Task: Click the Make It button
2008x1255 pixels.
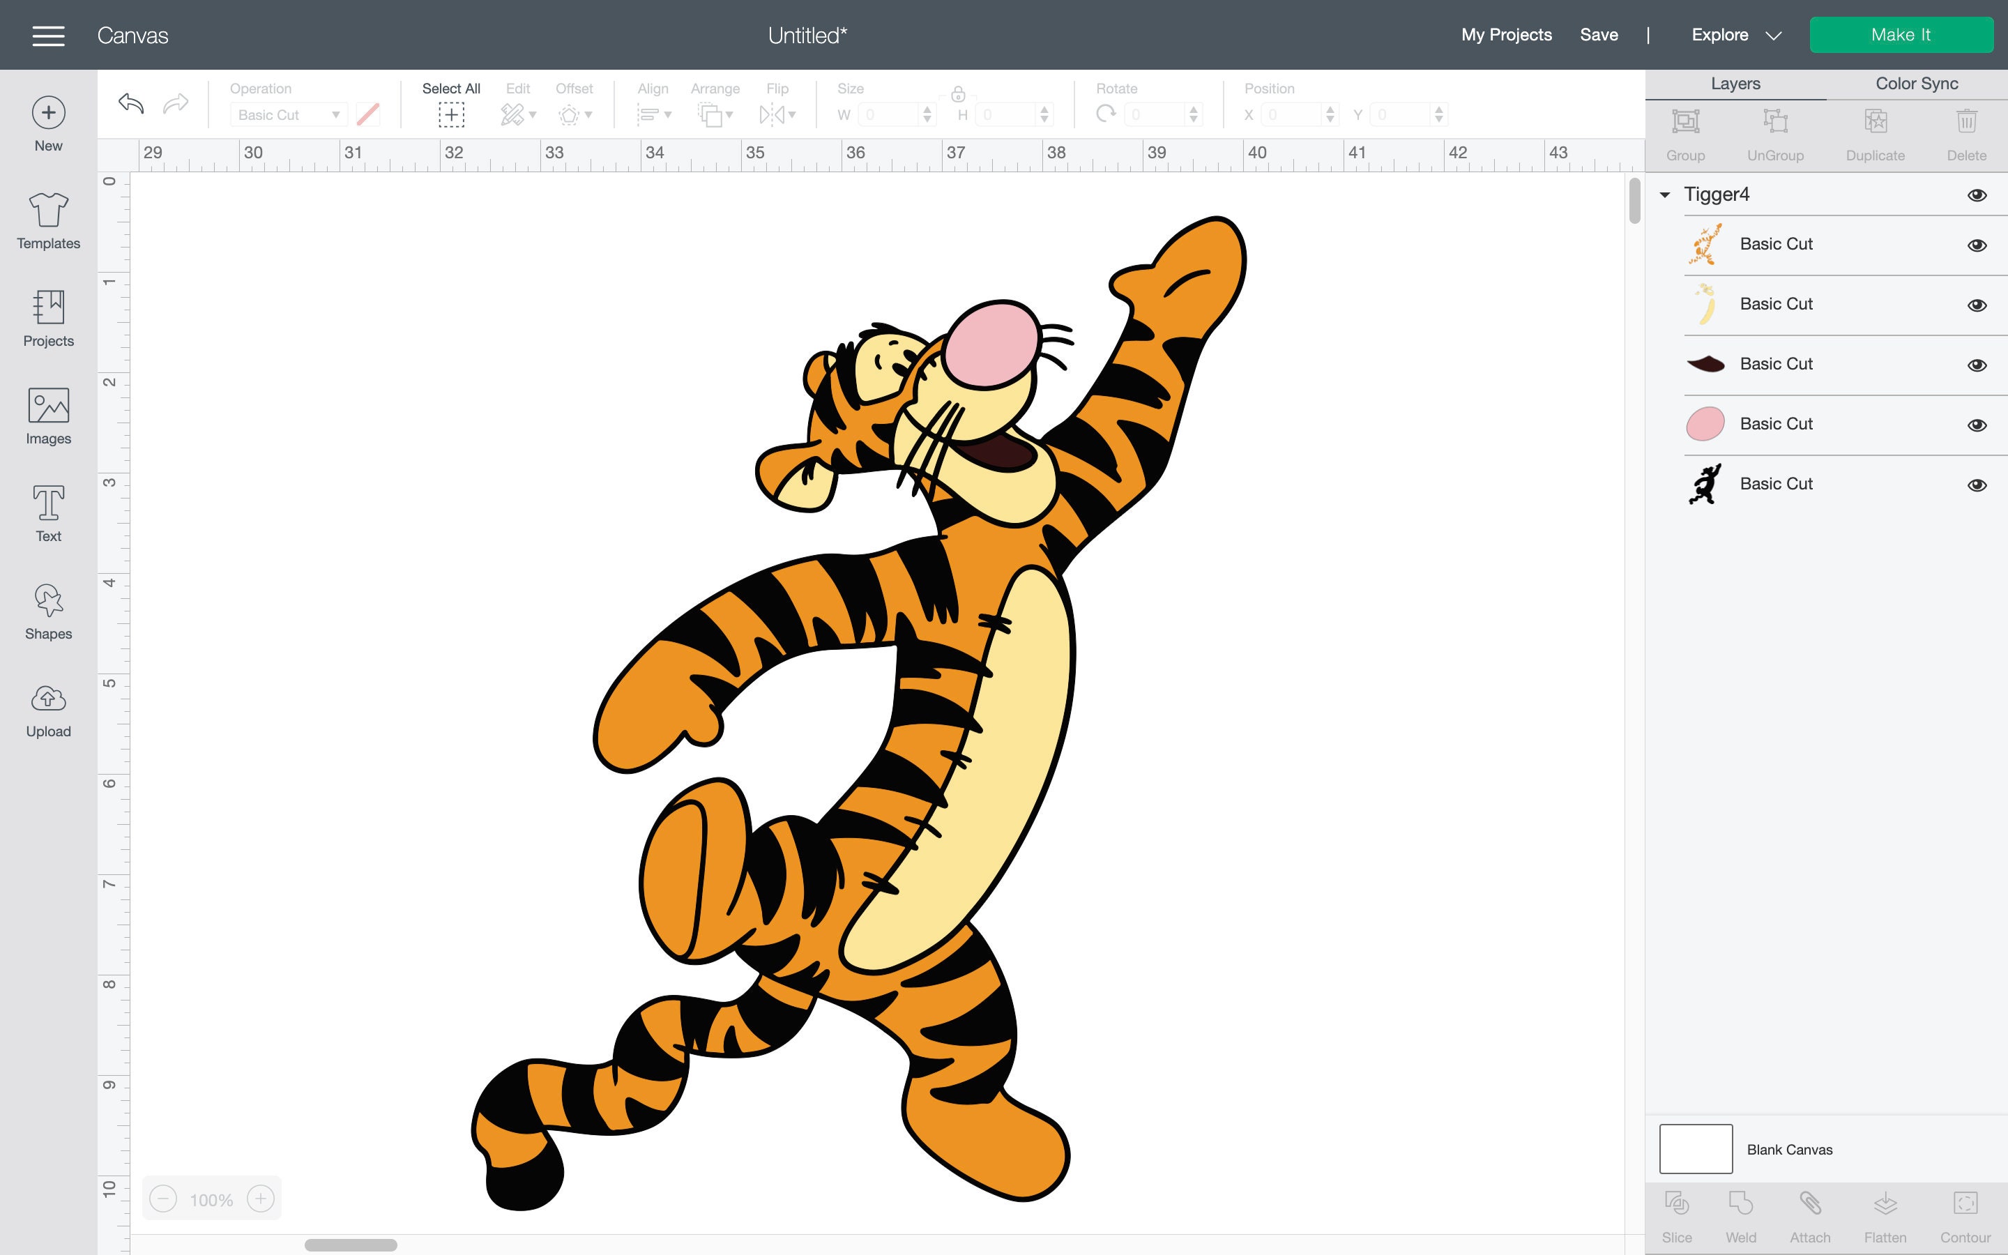Action: [1902, 34]
